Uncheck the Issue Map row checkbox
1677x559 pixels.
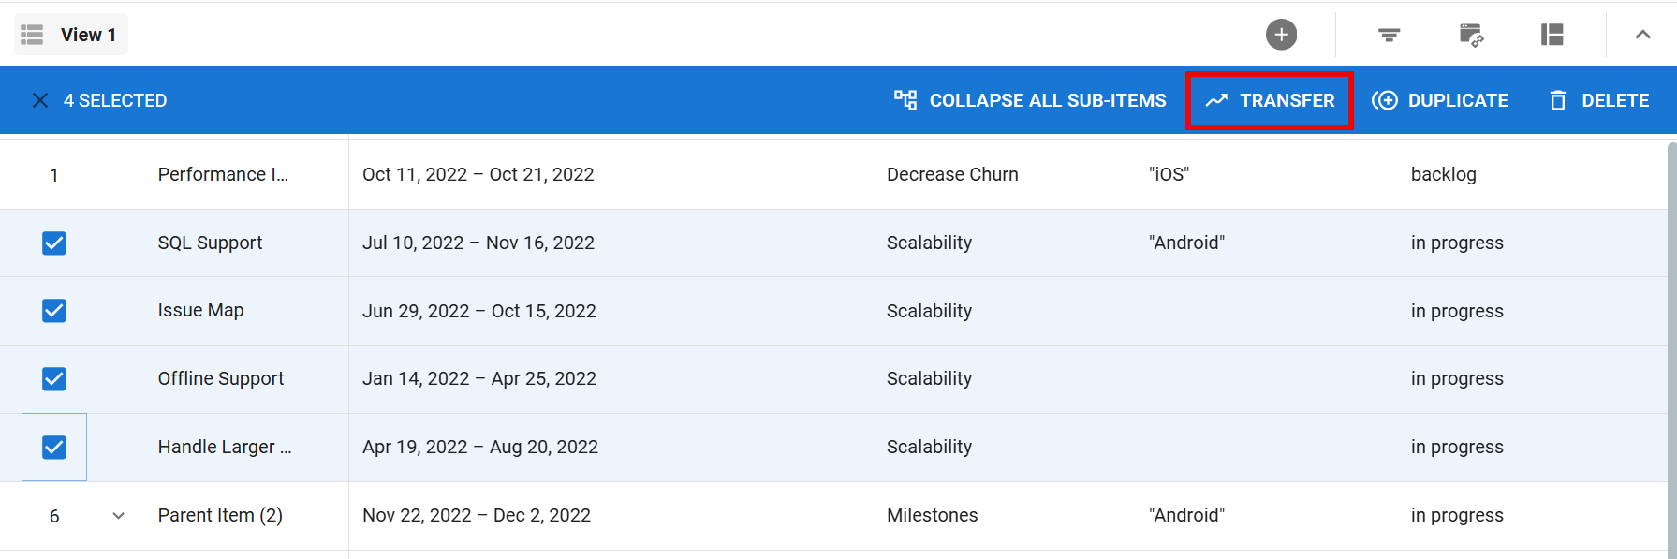click(x=54, y=311)
